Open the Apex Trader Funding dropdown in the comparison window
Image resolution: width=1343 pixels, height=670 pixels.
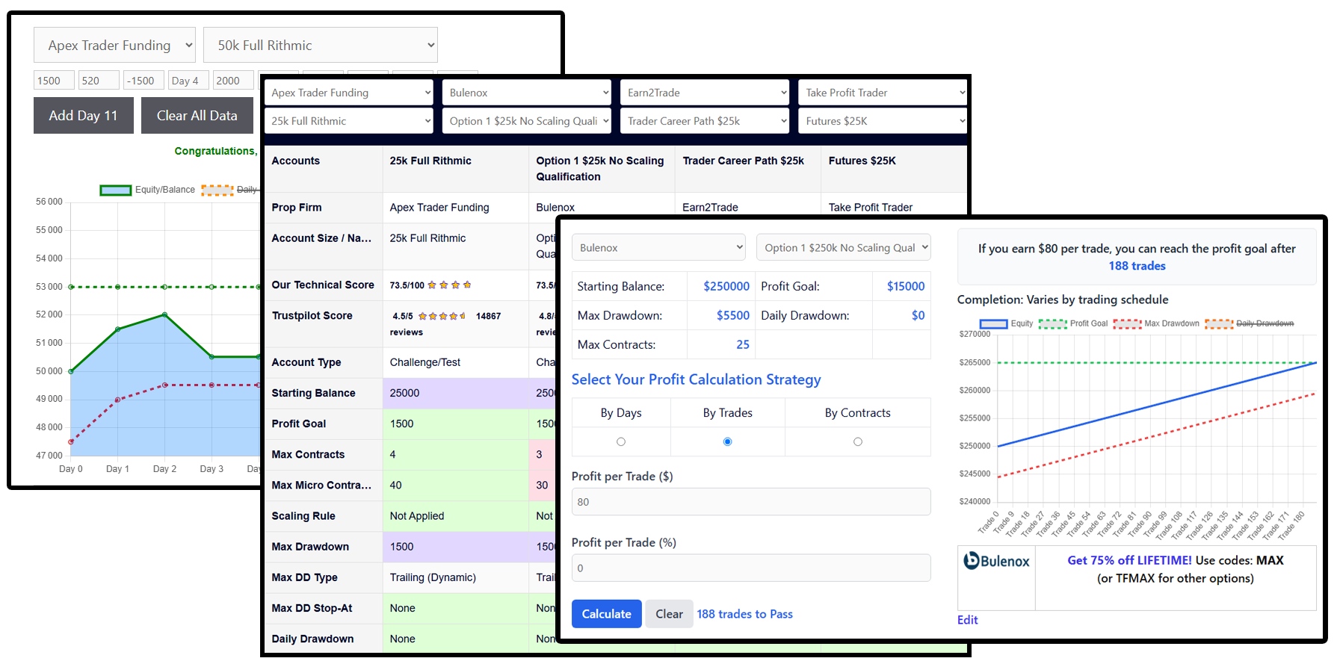(348, 93)
